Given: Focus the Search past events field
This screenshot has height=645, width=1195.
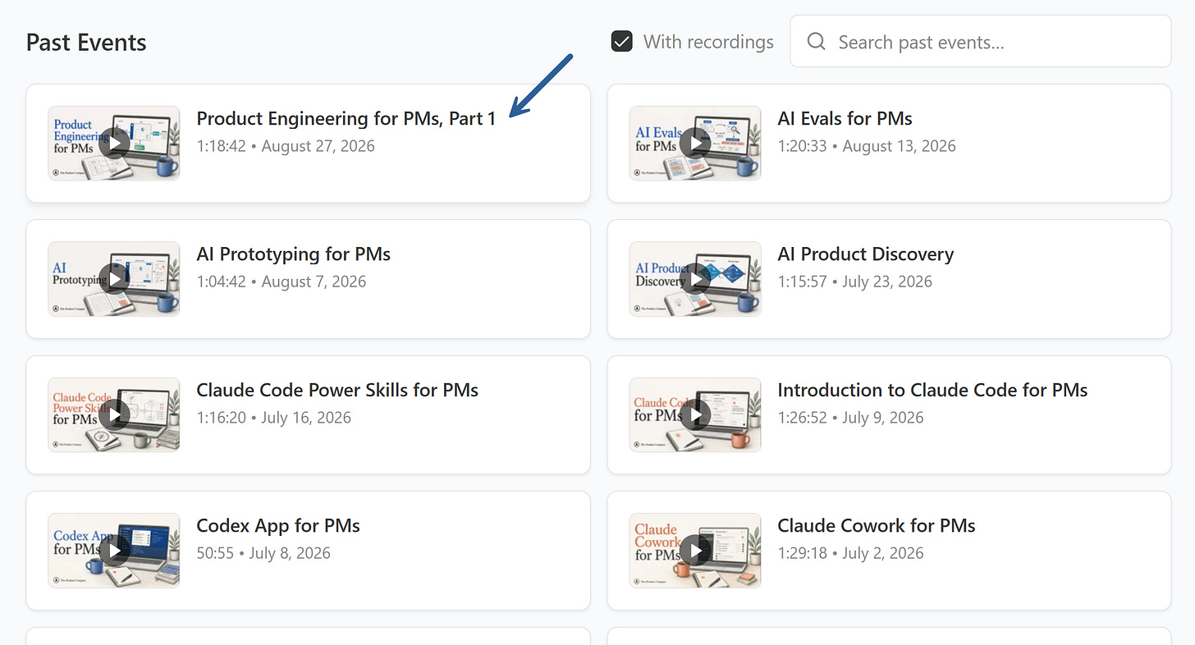Looking at the screenshot, I should pyautogui.click(x=980, y=41).
